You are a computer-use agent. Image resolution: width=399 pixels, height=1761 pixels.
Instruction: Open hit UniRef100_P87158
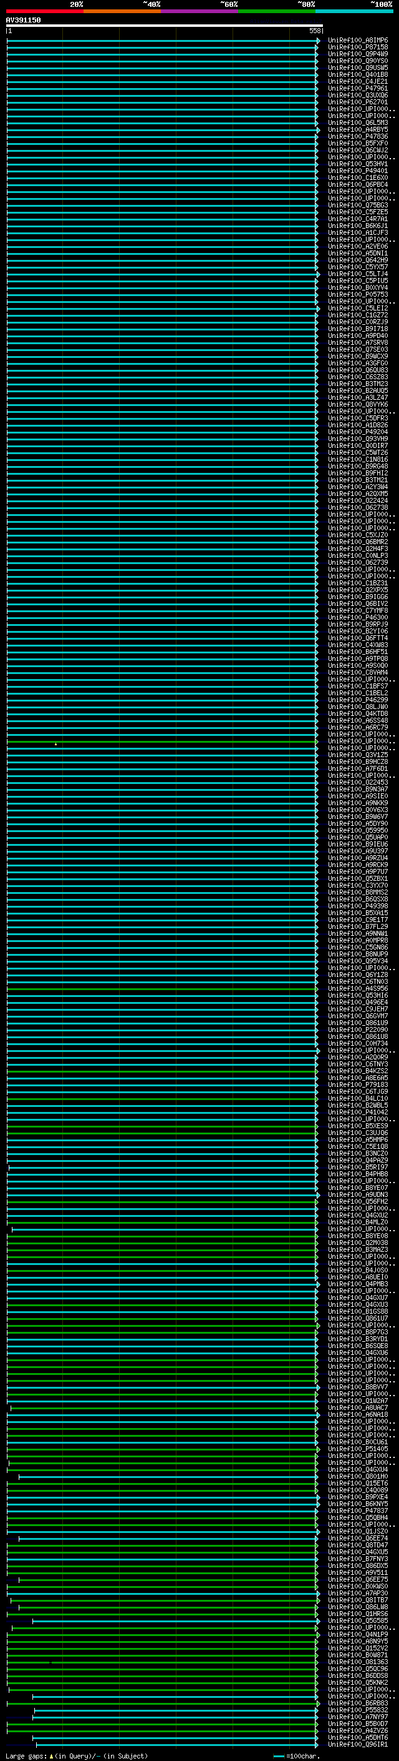click(x=357, y=47)
